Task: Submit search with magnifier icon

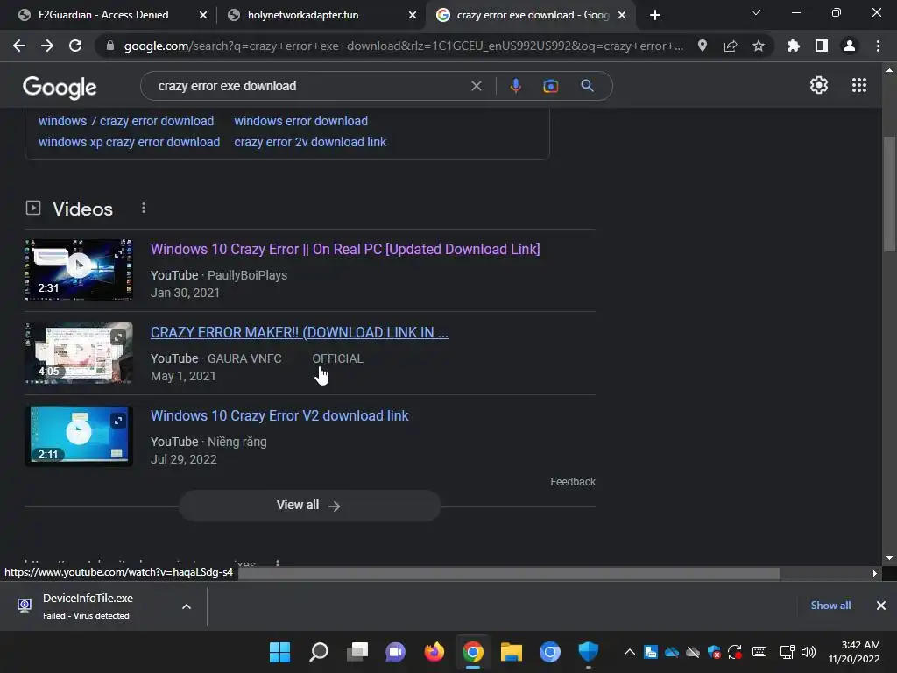Action: [x=587, y=86]
